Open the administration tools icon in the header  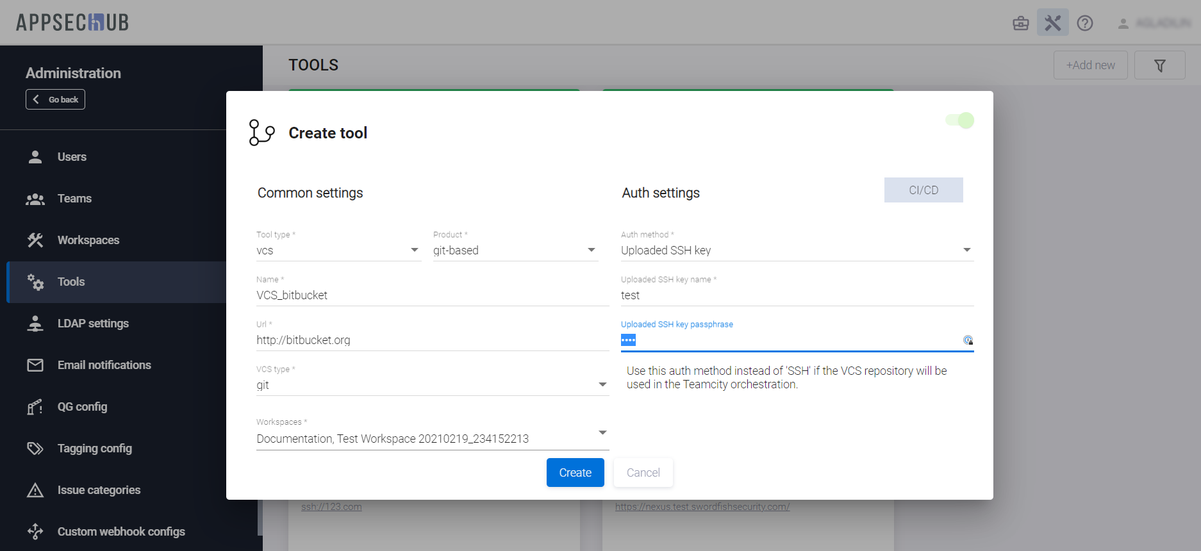1052,23
